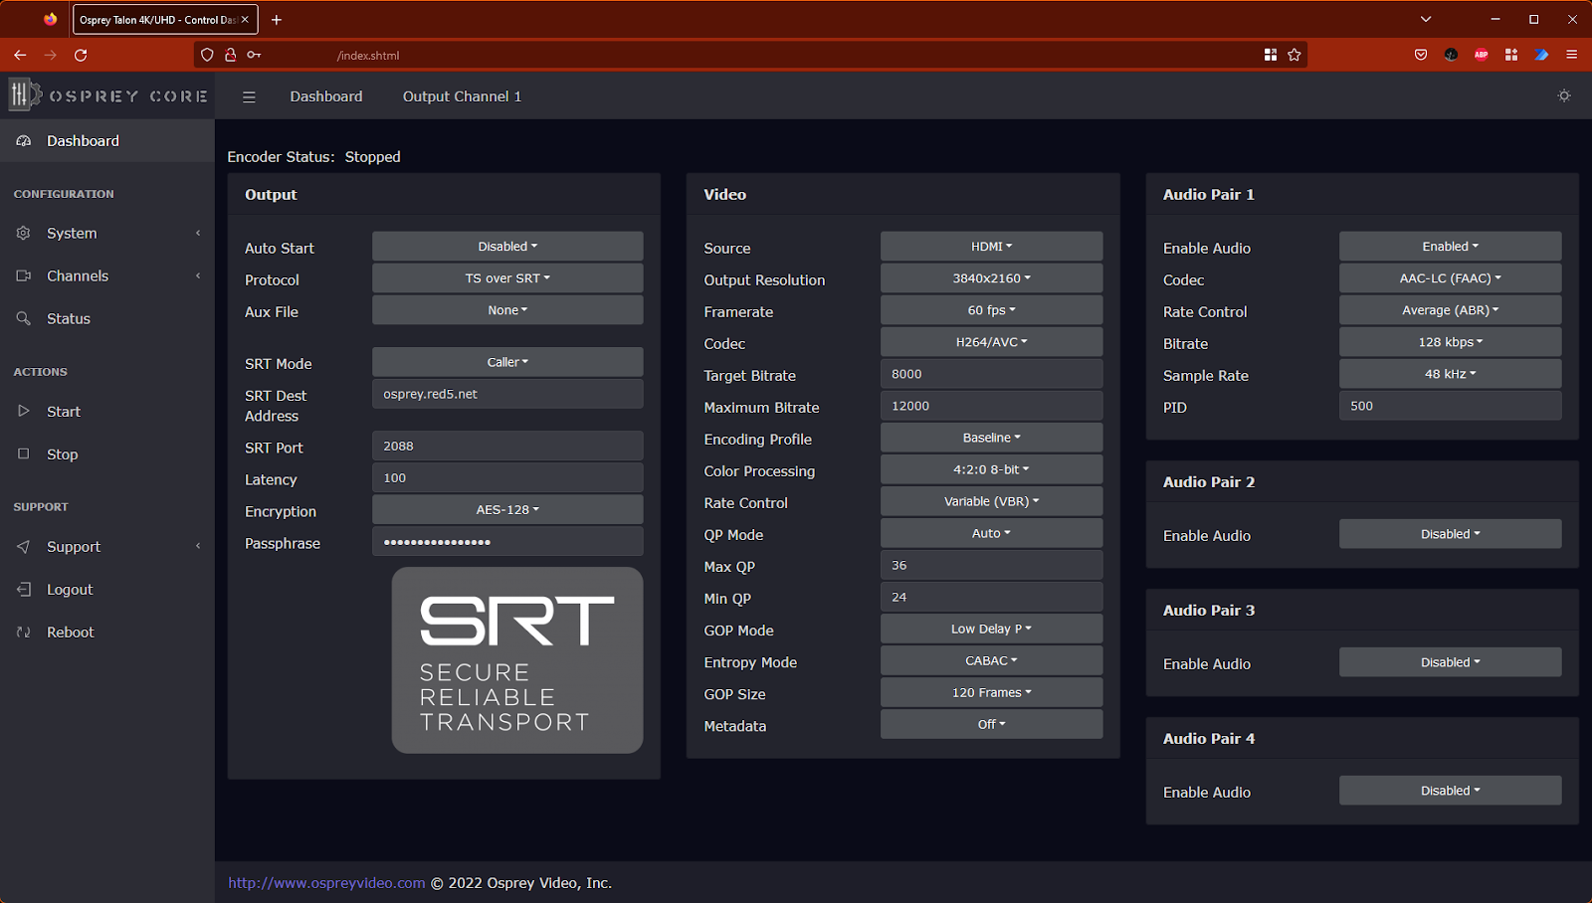Open Audio Pair 4 Enable Audio dropdown
This screenshot has height=903, width=1592.
[1450, 791]
